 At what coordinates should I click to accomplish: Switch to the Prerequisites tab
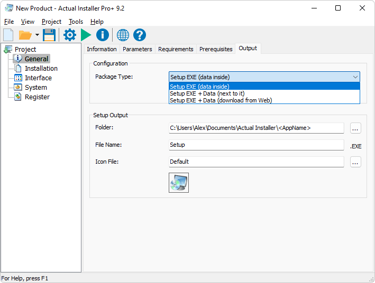click(216, 49)
